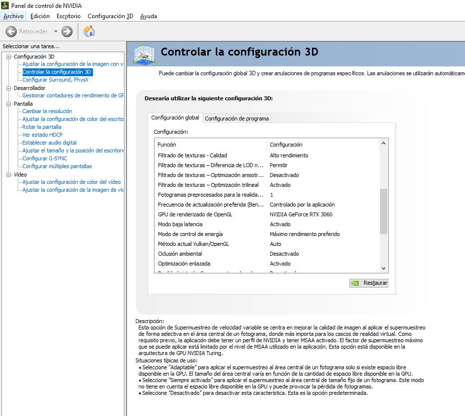Click the 3D settings header icon
Screen dimensions: 465x416
pos(144,54)
